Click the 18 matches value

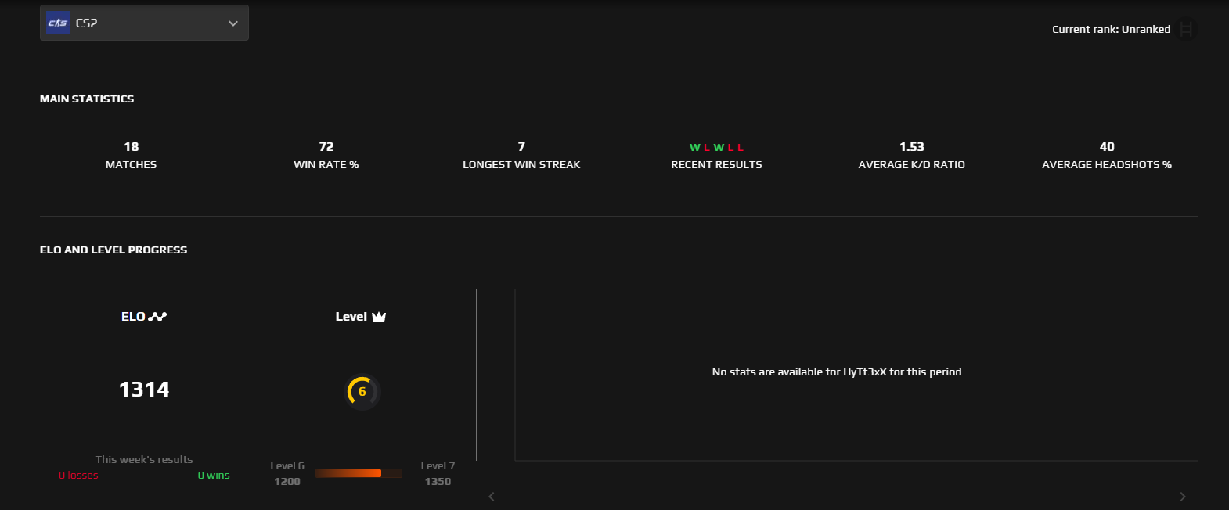coord(132,147)
